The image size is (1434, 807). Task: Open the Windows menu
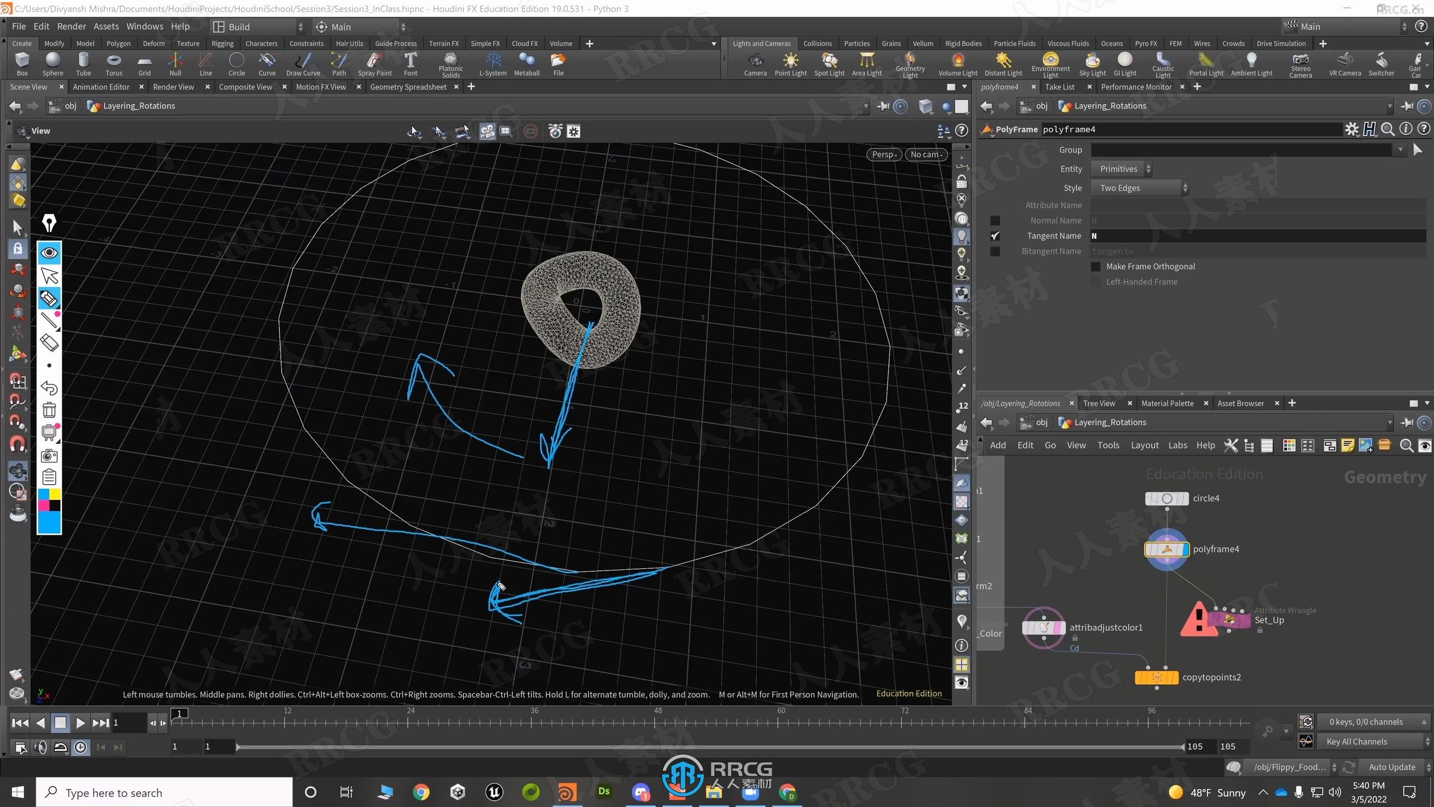pyautogui.click(x=145, y=26)
